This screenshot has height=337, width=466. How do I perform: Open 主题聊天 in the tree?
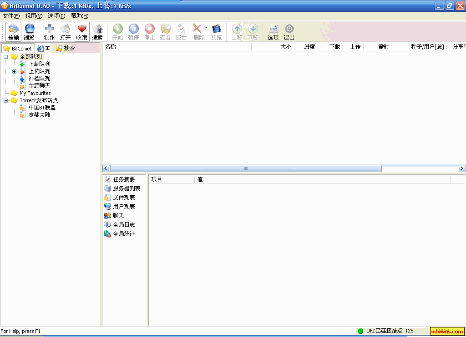[39, 86]
